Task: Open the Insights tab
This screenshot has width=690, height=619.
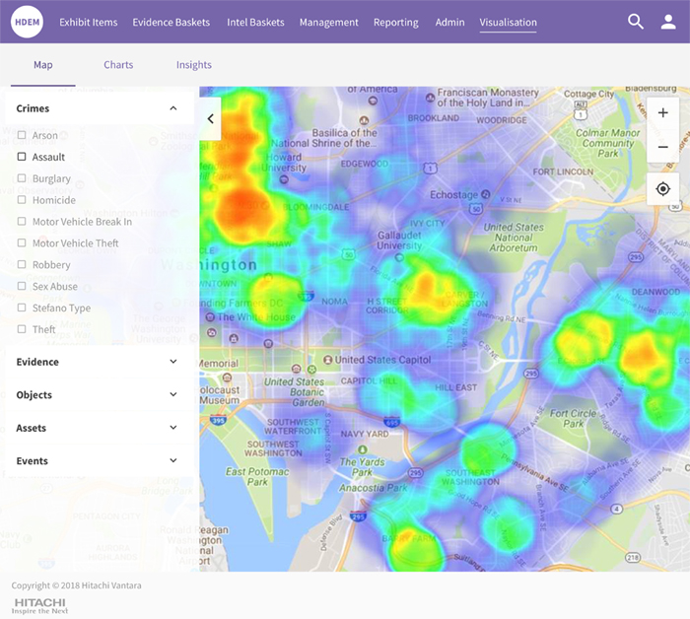Action: [193, 65]
